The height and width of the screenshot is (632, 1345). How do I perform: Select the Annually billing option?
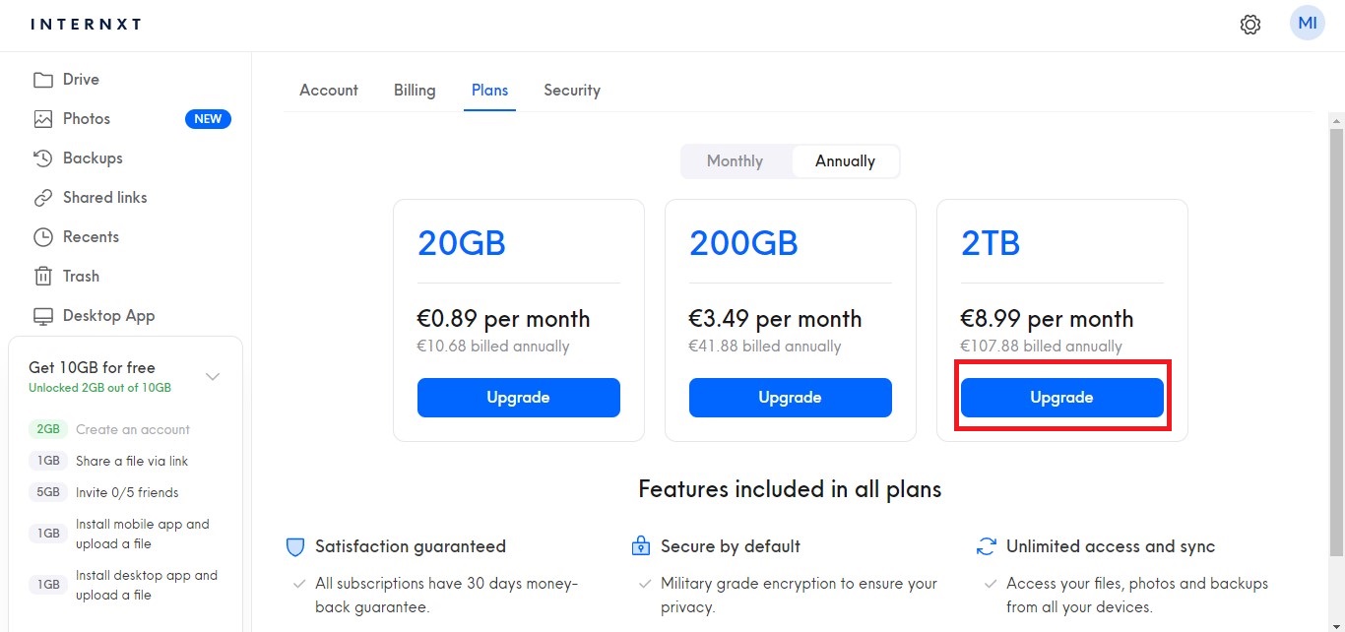tap(845, 161)
